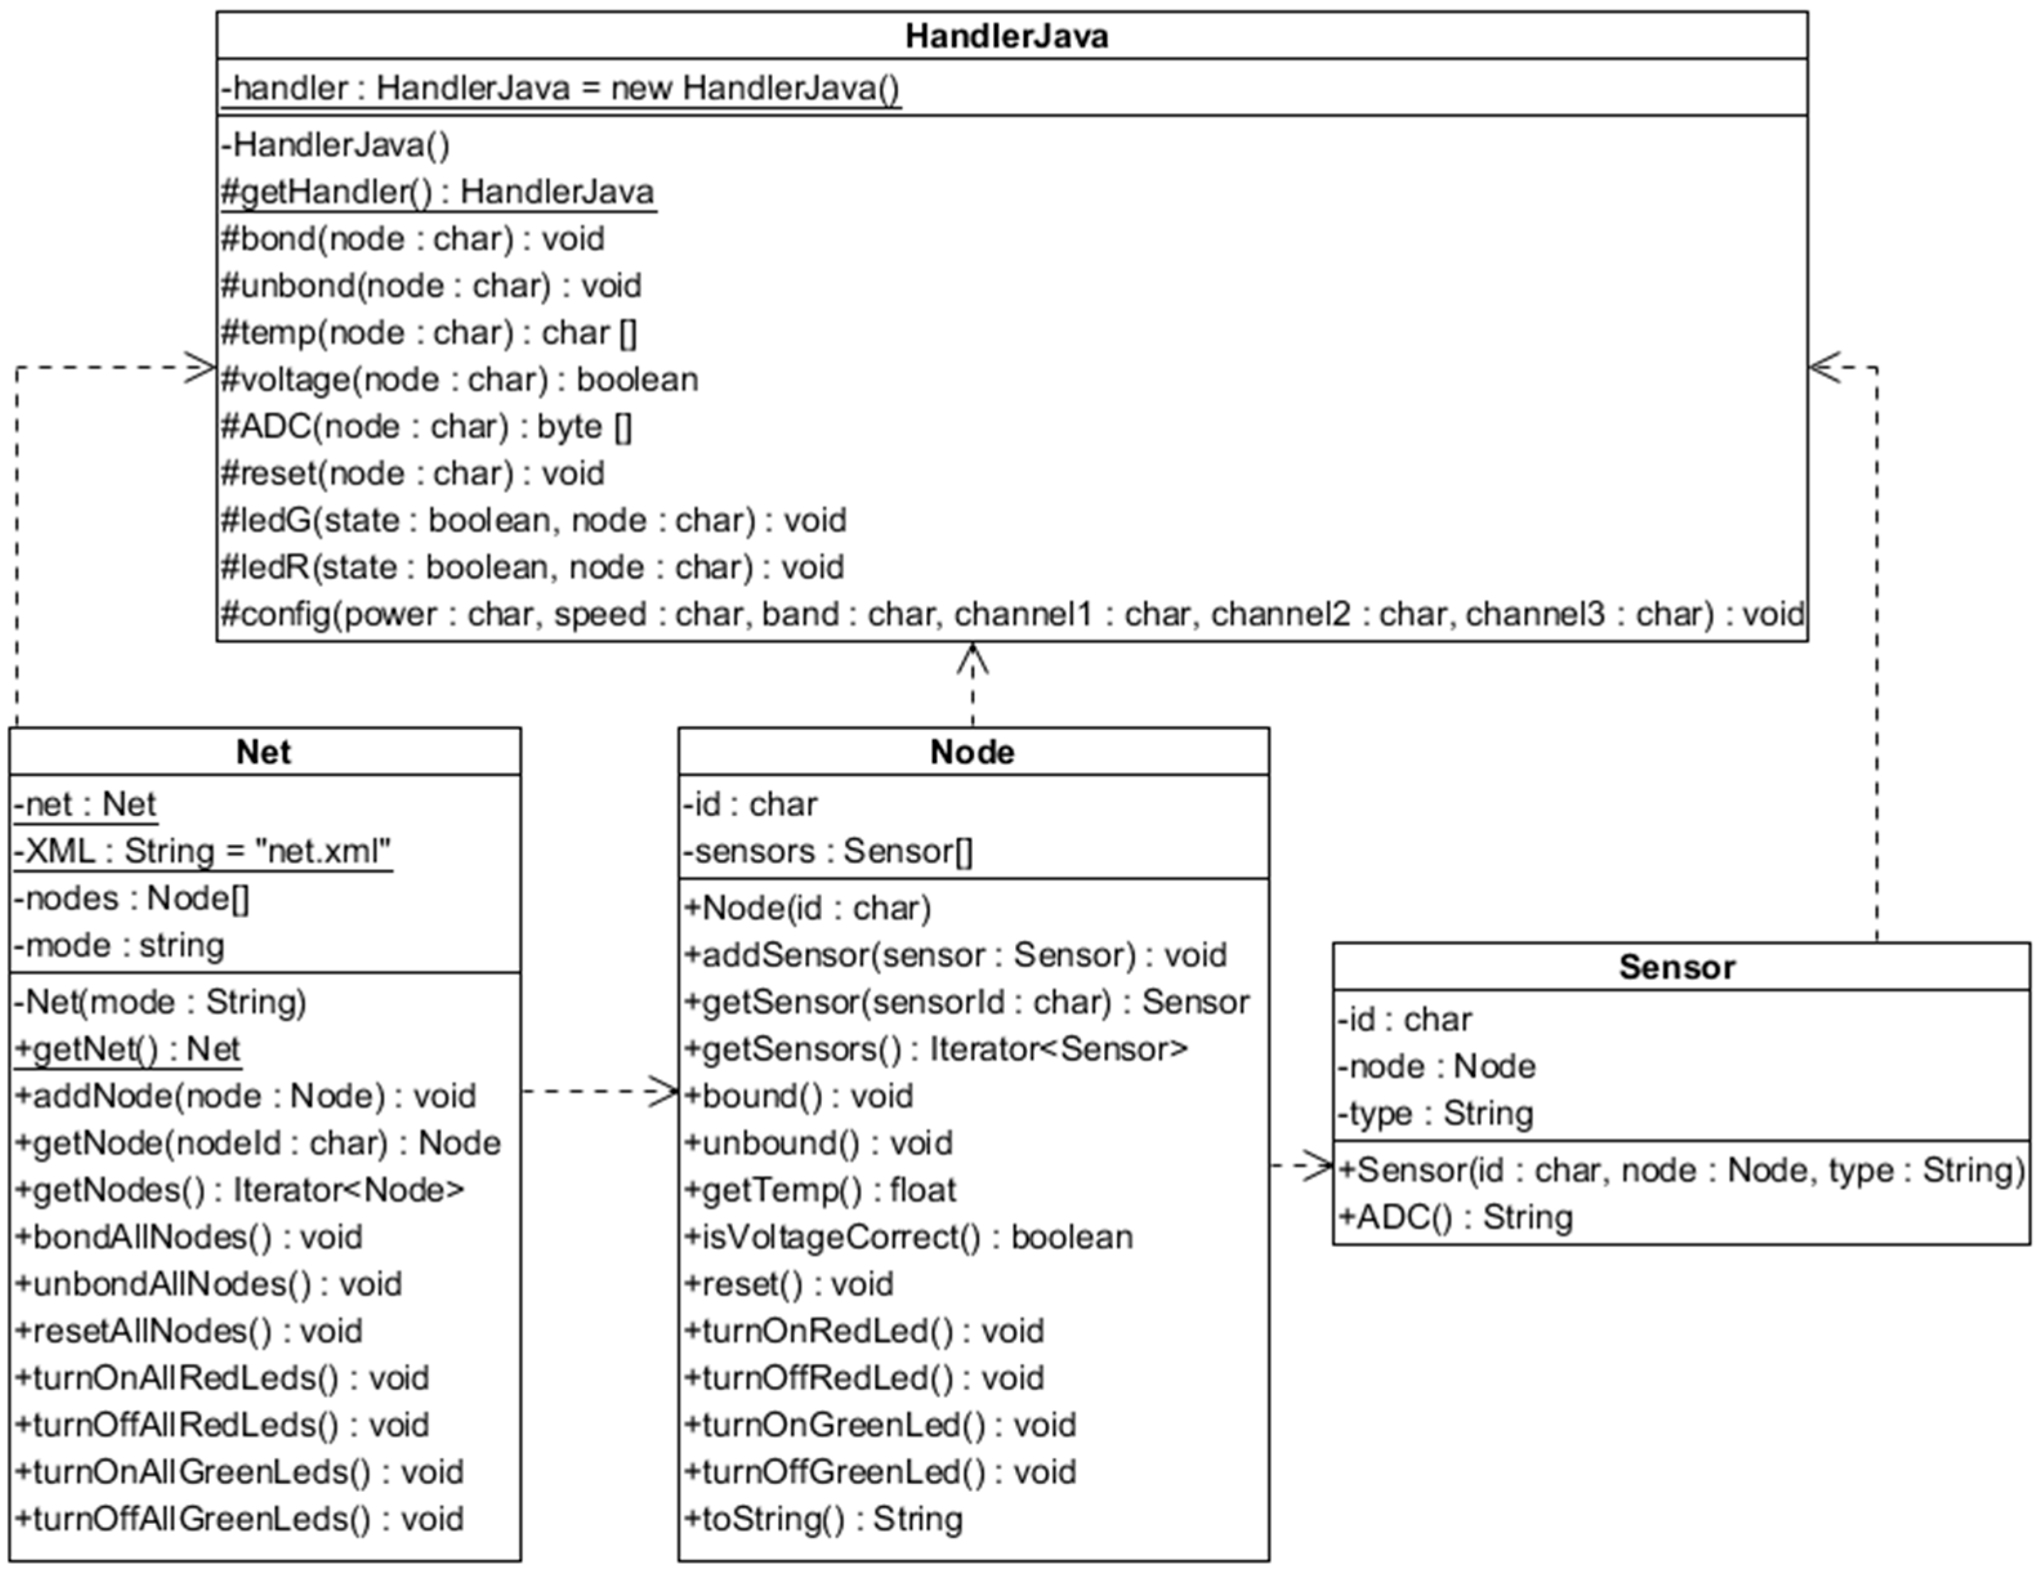This screenshot has height=1569, width=2038.
Task: Select +addSensor(sensor : Sensor) : void
Action: [x=955, y=955]
